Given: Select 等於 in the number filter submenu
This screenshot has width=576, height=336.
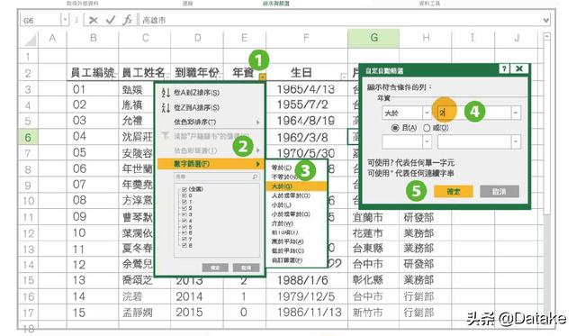Looking at the screenshot, I should coord(281,168).
